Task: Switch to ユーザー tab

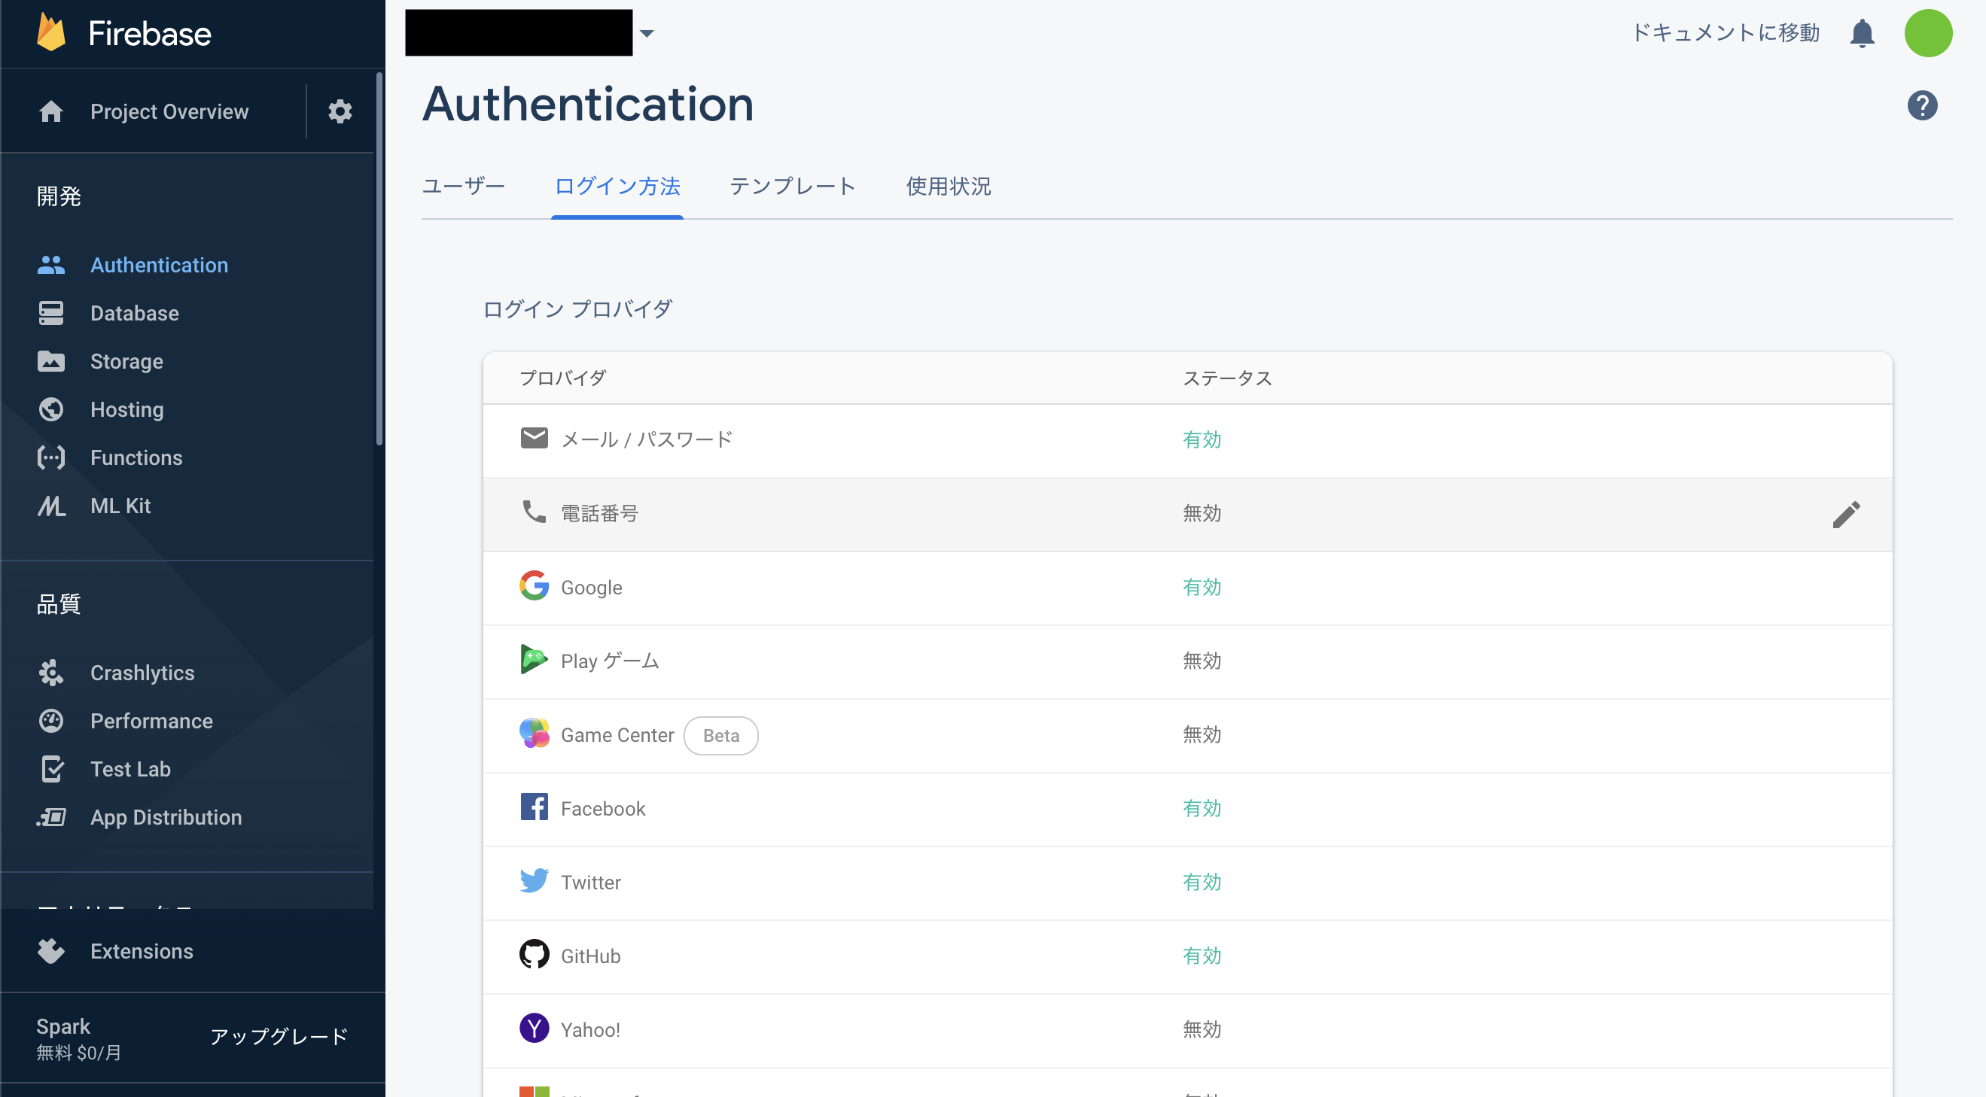Action: coord(464,185)
